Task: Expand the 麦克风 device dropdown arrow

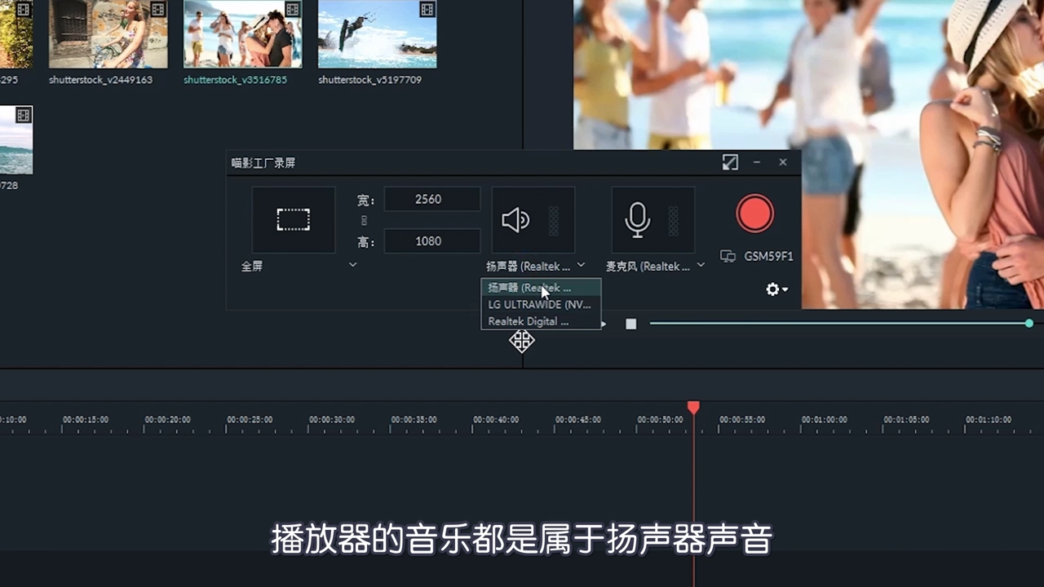Action: (701, 265)
